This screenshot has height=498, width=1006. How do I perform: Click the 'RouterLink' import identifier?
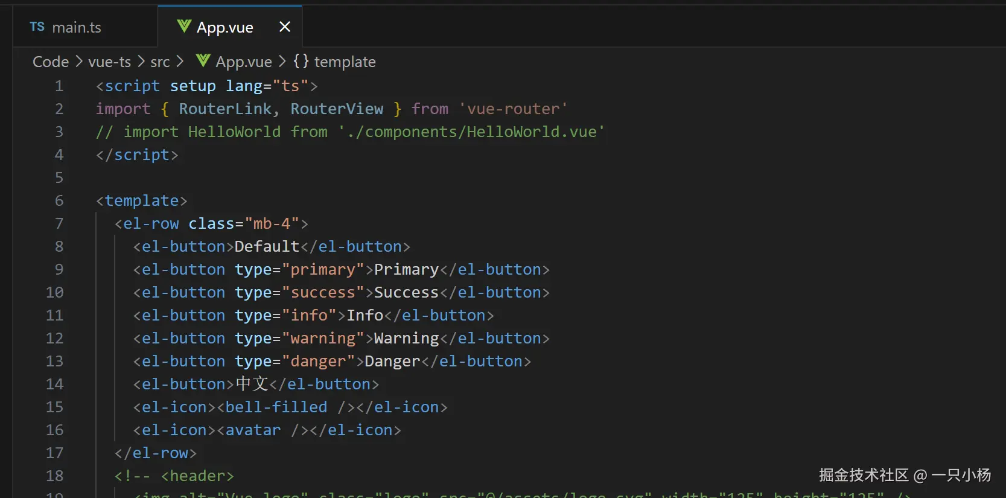point(225,109)
